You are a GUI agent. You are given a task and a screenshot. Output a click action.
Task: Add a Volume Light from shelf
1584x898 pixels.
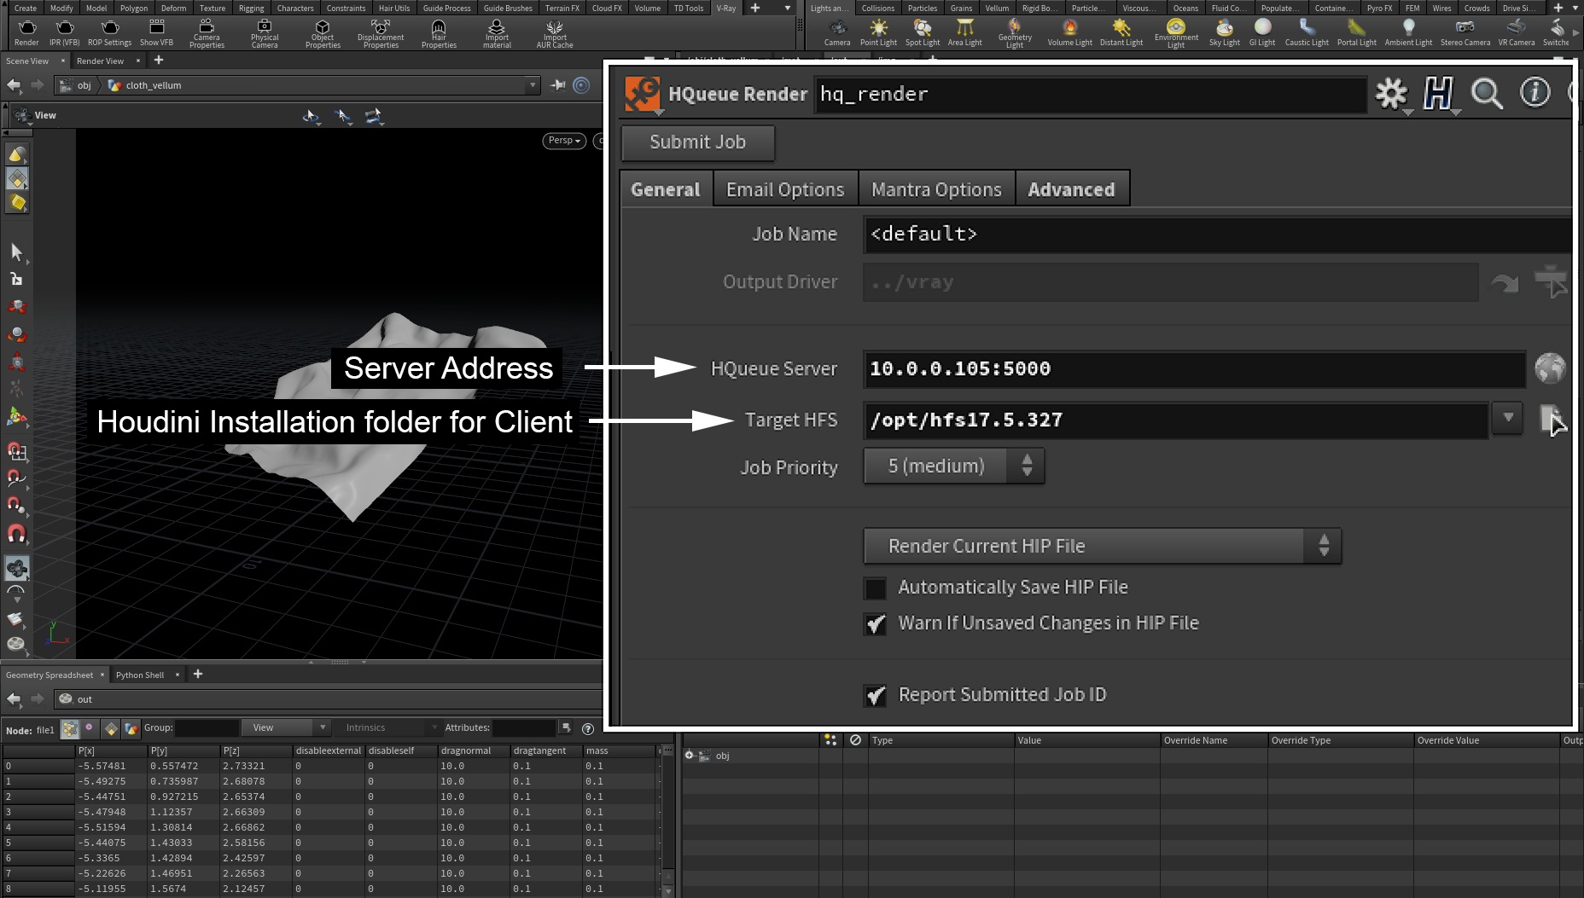click(1069, 33)
